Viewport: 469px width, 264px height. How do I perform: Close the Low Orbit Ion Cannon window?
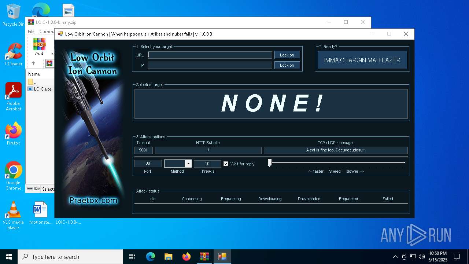point(406,34)
